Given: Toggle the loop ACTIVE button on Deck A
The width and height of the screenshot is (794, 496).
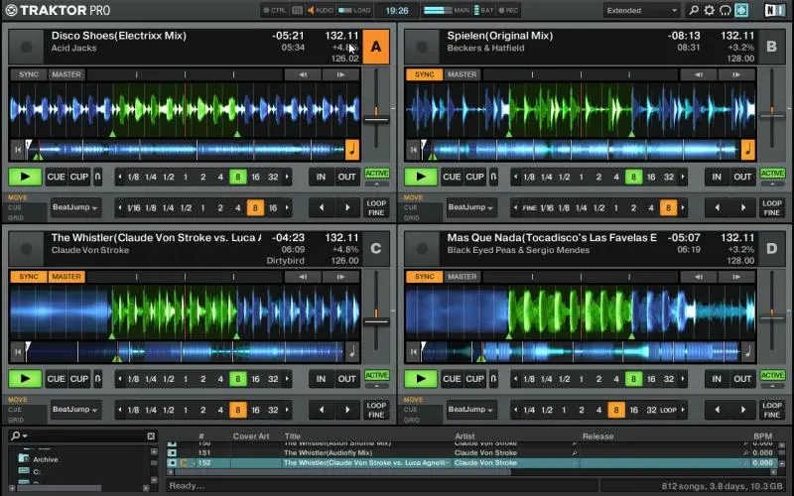Looking at the screenshot, I should click(x=376, y=174).
